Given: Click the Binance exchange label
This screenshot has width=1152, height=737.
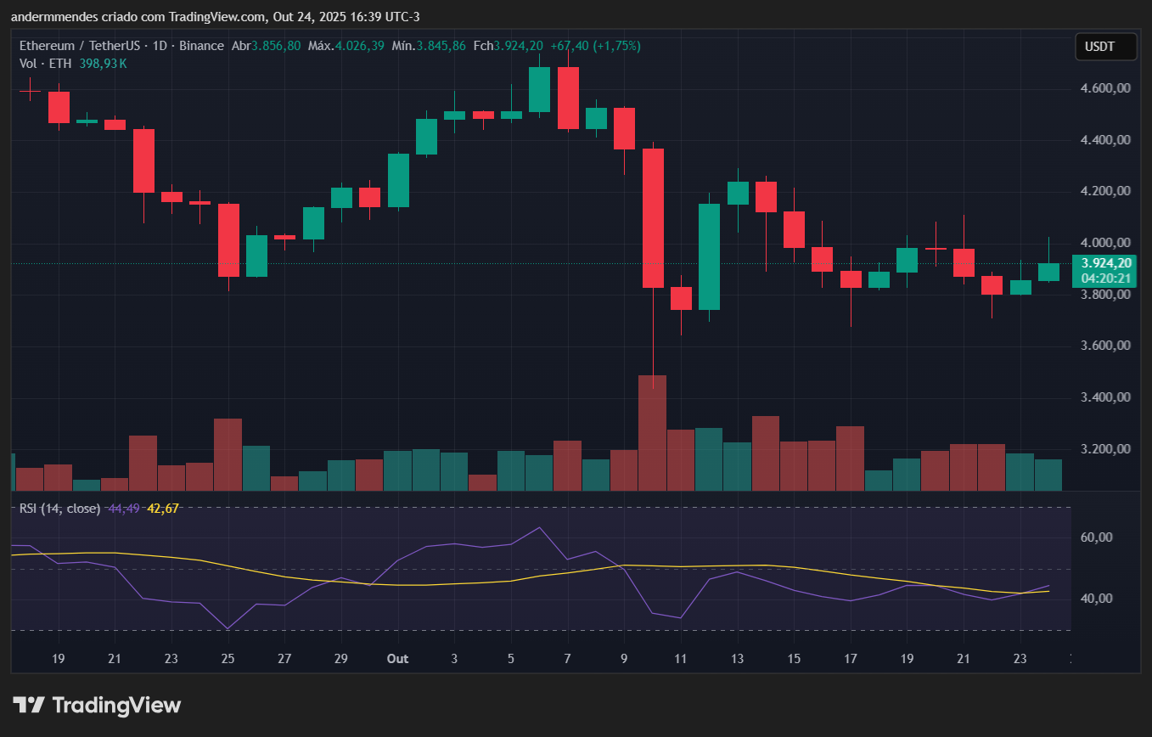Looking at the screenshot, I should click(x=202, y=46).
